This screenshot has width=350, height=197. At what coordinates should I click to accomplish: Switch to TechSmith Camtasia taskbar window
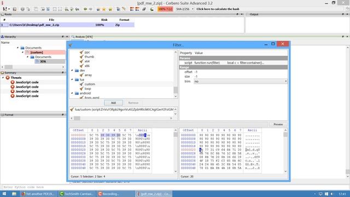(x=77, y=194)
